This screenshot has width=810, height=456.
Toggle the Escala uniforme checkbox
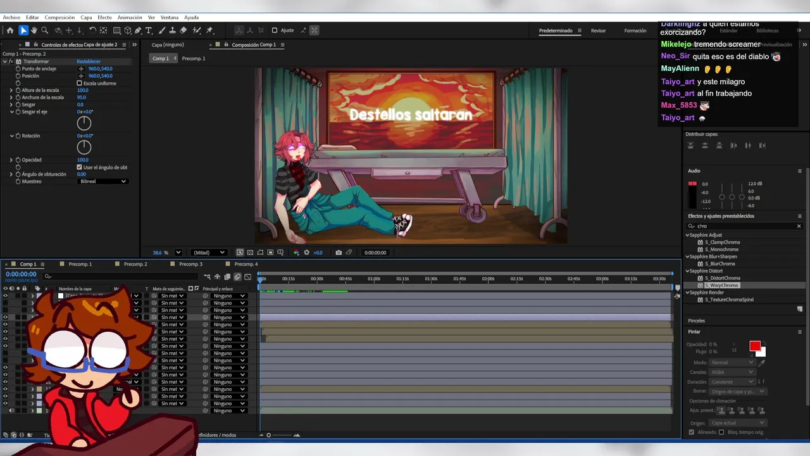(79, 83)
